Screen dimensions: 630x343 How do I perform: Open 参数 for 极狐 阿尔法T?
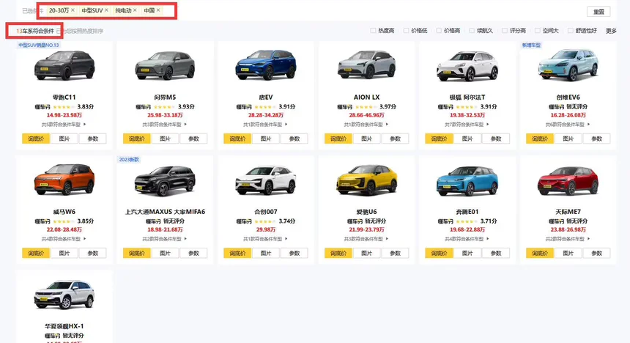tap(496, 139)
